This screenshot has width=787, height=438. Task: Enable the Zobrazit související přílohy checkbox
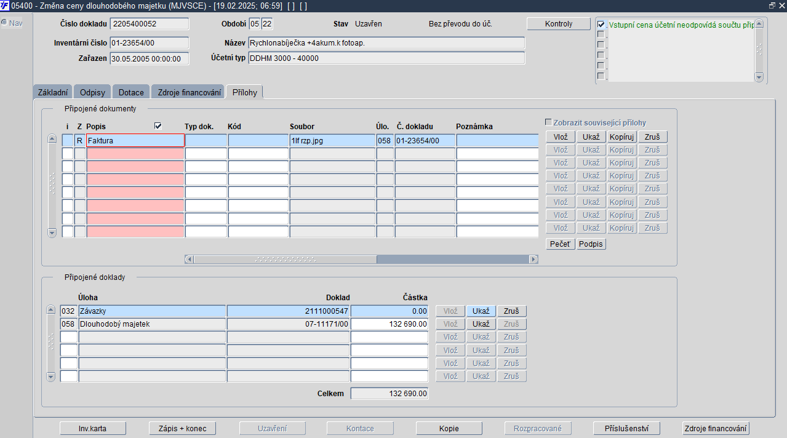[549, 122]
